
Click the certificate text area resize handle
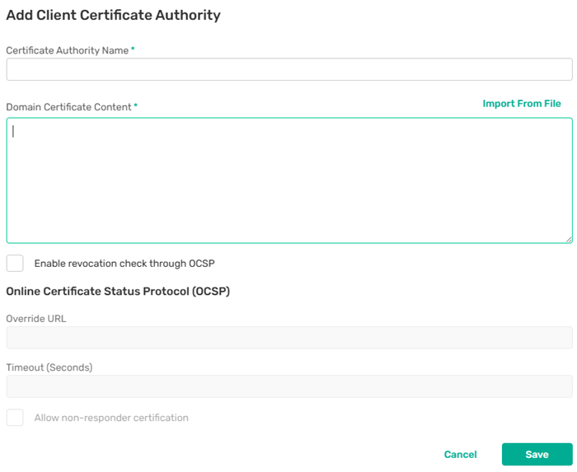(x=569, y=240)
